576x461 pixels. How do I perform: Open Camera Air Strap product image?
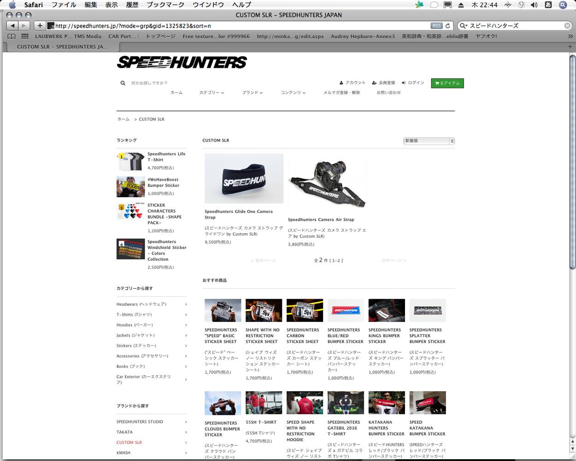(x=327, y=183)
